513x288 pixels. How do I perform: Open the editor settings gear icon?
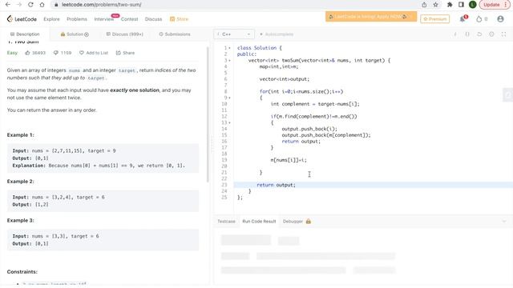click(x=491, y=34)
